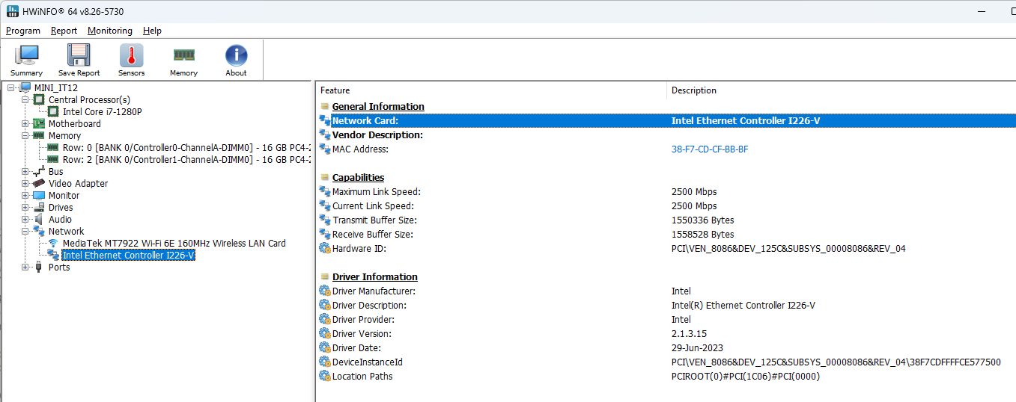Image resolution: width=1016 pixels, height=402 pixels.
Task: Select the Video Adapter tree item
Action: tap(79, 184)
